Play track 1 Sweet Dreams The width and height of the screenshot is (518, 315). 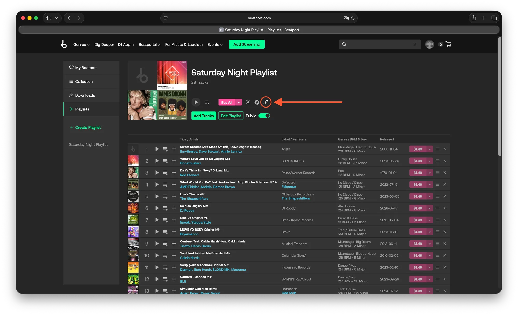157,149
